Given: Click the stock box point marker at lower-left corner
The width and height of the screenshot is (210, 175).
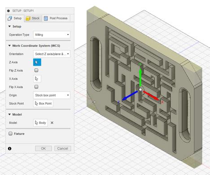Looking at the screenshot, I should coord(94,102).
